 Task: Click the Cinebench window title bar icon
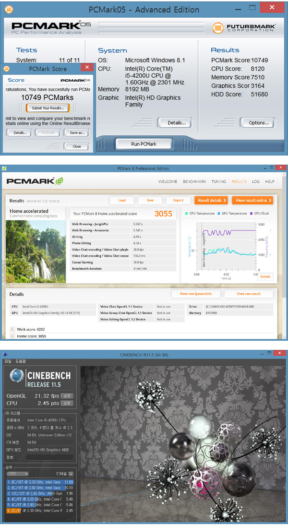pos(5,354)
